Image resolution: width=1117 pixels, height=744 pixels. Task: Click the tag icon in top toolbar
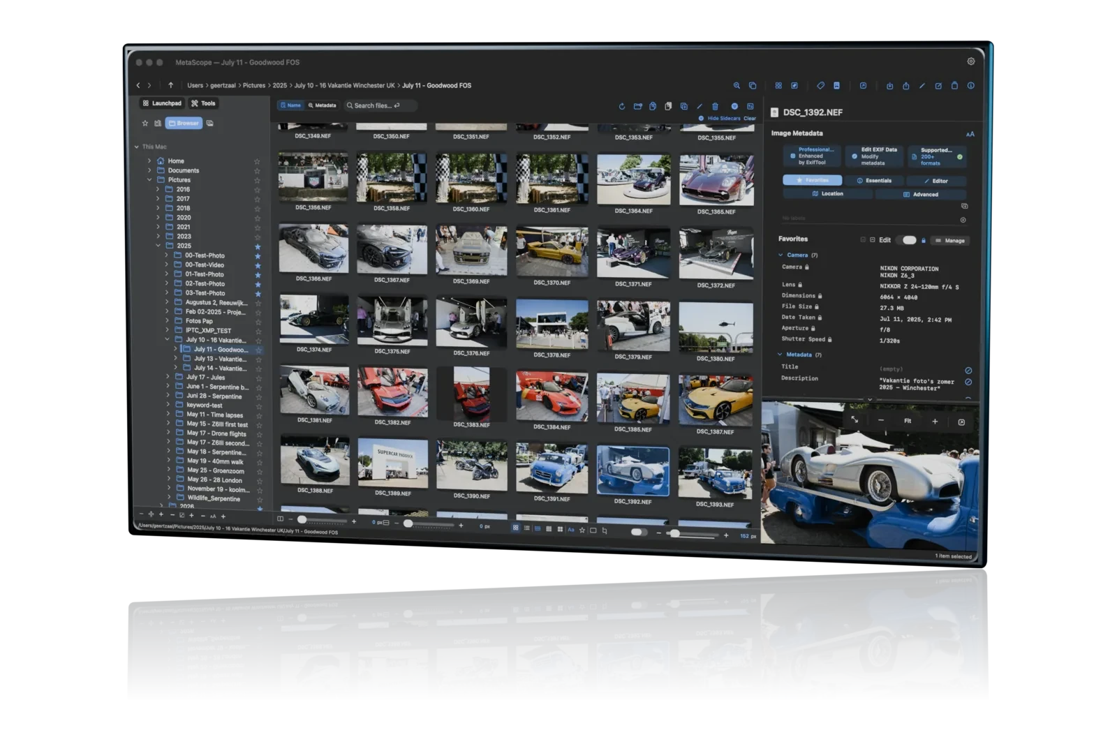point(820,85)
